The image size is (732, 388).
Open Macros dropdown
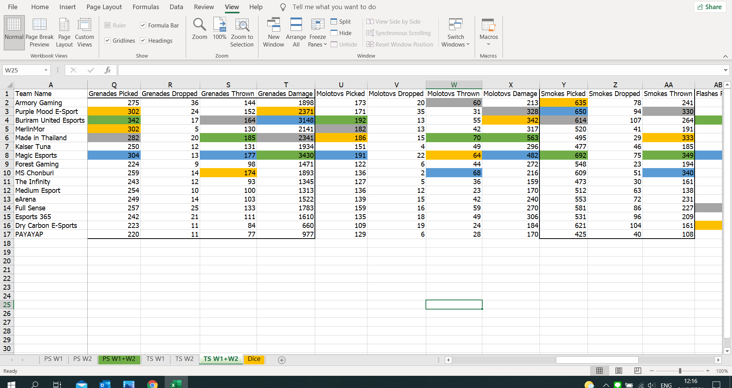(488, 33)
